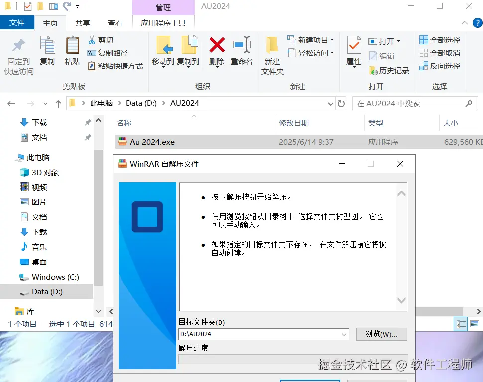Open 库 in the navigation pane
The height and width of the screenshot is (382, 483).
point(30,311)
